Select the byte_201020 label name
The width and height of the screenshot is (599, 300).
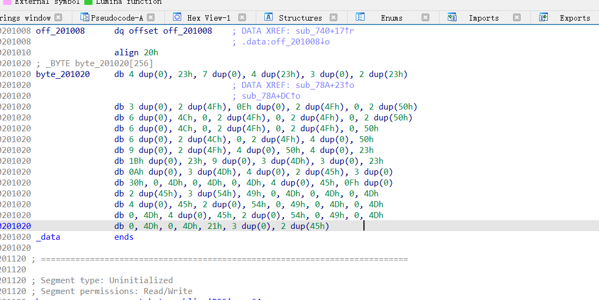[x=63, y=74]
